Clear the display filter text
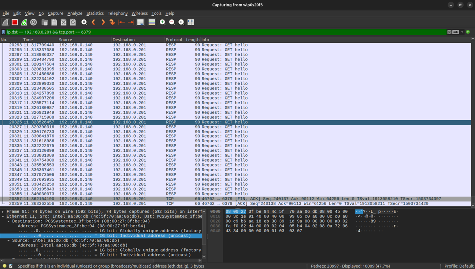The image size is (475, 269). coord(449,32)
